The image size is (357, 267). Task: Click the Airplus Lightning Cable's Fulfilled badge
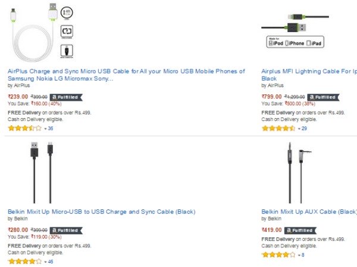320,97
